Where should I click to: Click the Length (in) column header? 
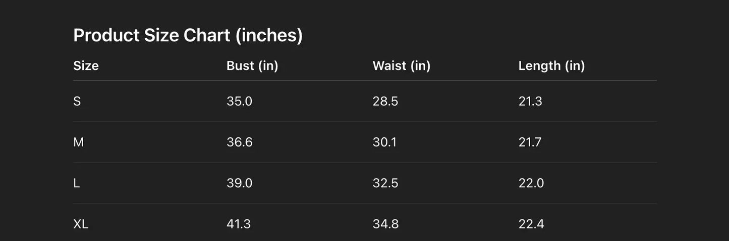pos(551,66)
